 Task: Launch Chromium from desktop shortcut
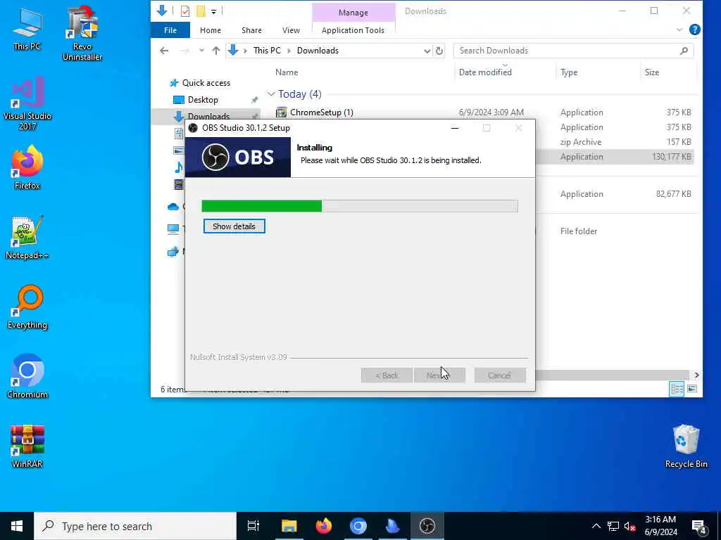[x=27, y=377]
